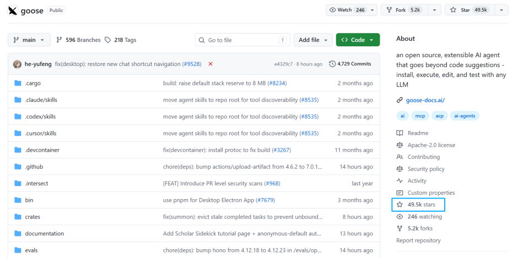The height and width of the screenshot is (258, 529).
Task: Select the ai-agents topic tag
Action: point(465,116)
